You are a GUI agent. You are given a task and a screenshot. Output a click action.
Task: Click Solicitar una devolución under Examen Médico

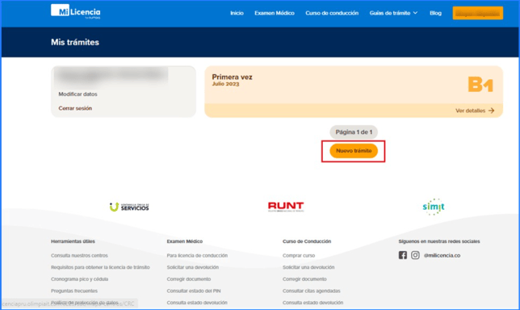[x=193, y=267]
